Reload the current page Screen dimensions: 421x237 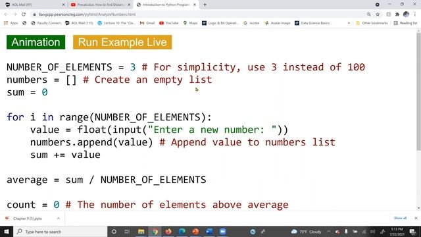coord(24,14)
